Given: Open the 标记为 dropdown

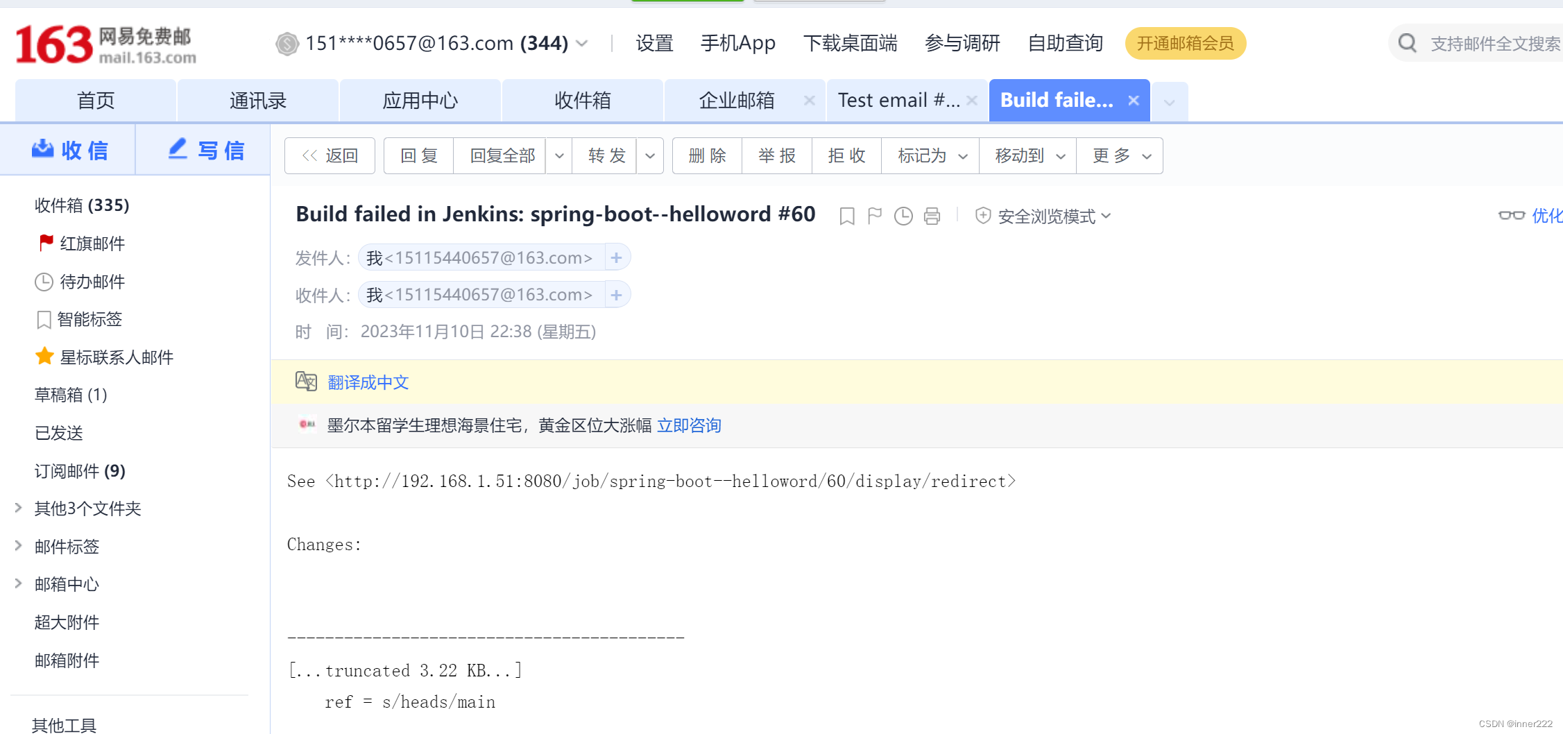Looking at the screenshot, I should tap(931, 155).
